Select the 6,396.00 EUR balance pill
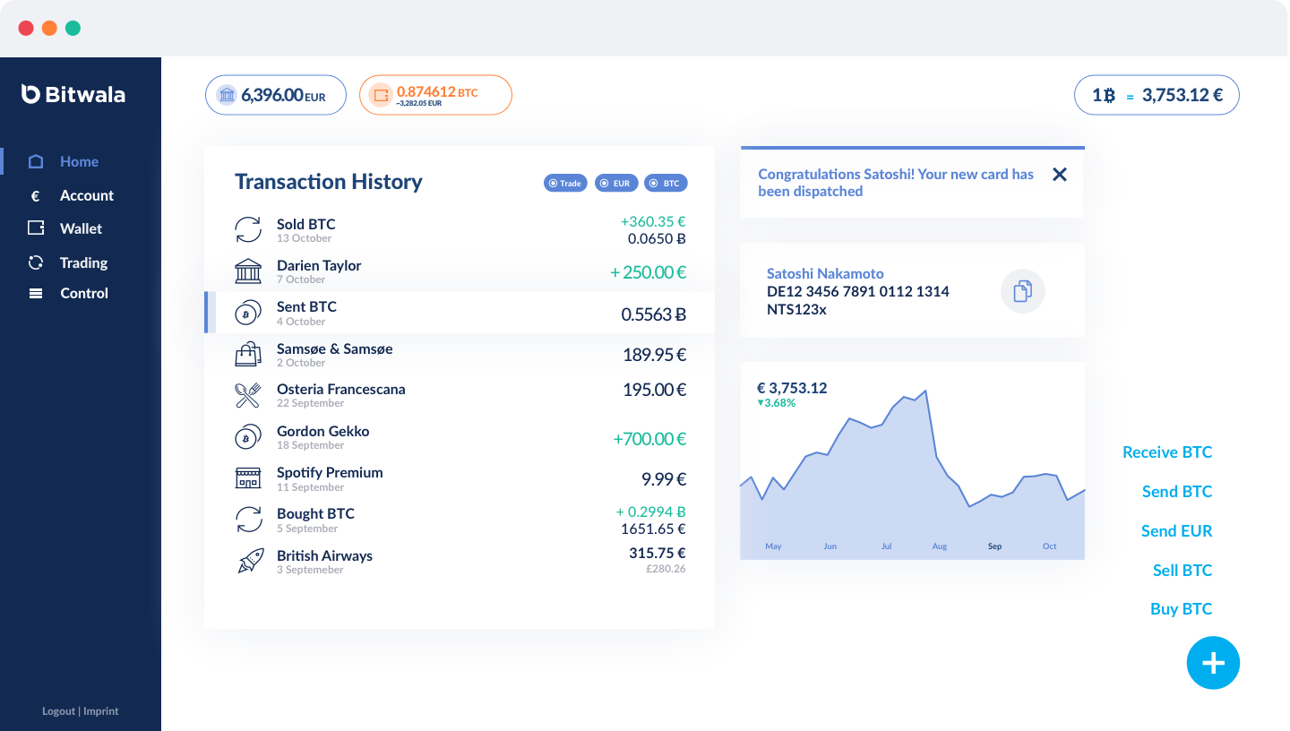This screenshot has width=1290, height=731. (276, 95)
